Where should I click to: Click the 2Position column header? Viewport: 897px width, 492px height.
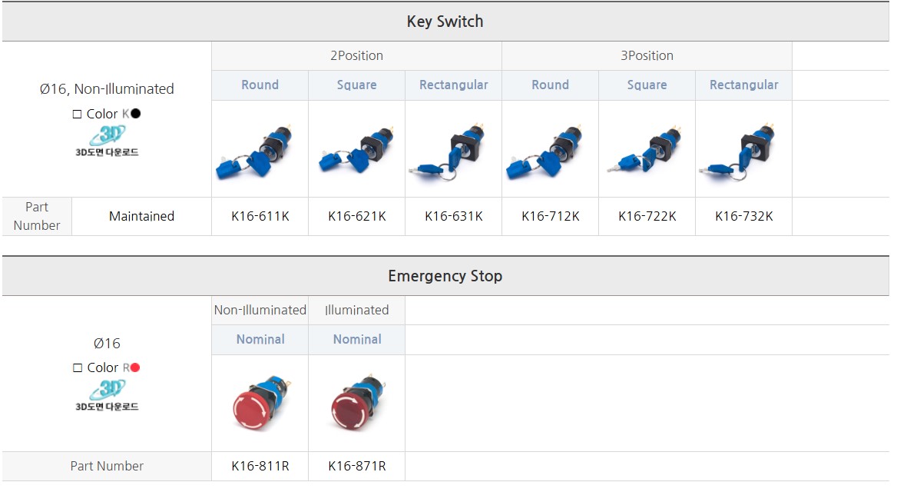[x=356, y=56]
